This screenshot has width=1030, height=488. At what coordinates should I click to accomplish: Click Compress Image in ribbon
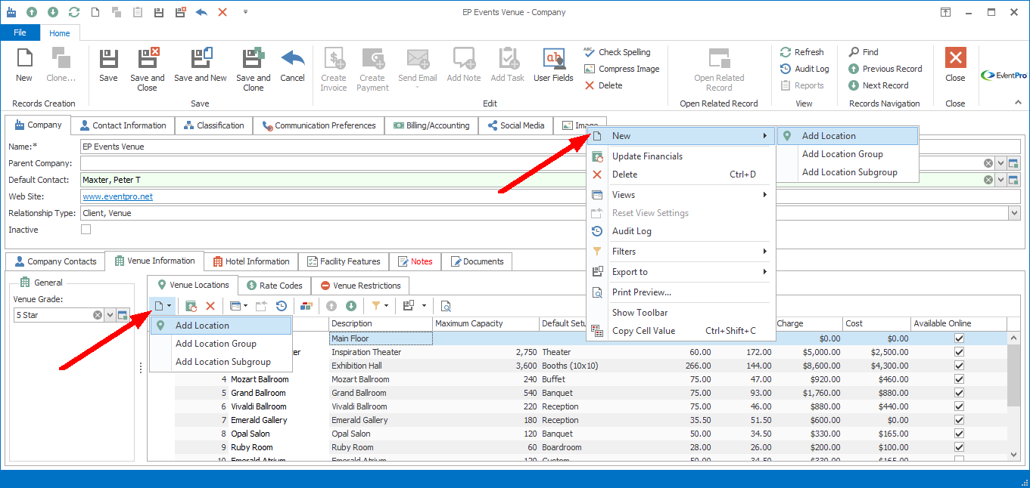[x=621, y=69]
